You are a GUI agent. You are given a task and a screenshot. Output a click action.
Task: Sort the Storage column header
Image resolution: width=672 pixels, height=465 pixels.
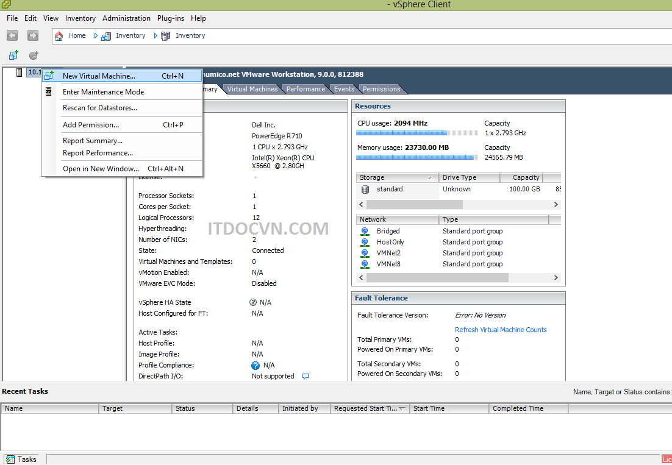tap(397, 178)
